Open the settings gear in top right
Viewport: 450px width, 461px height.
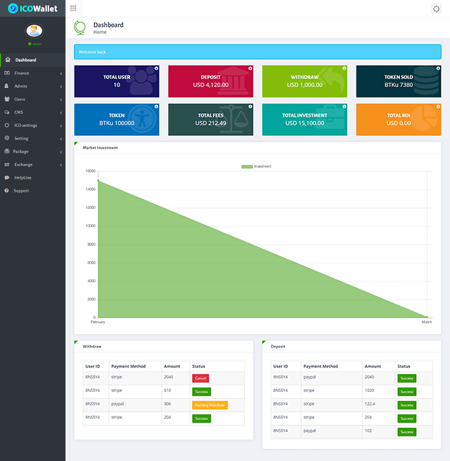(x=436, y=9)
